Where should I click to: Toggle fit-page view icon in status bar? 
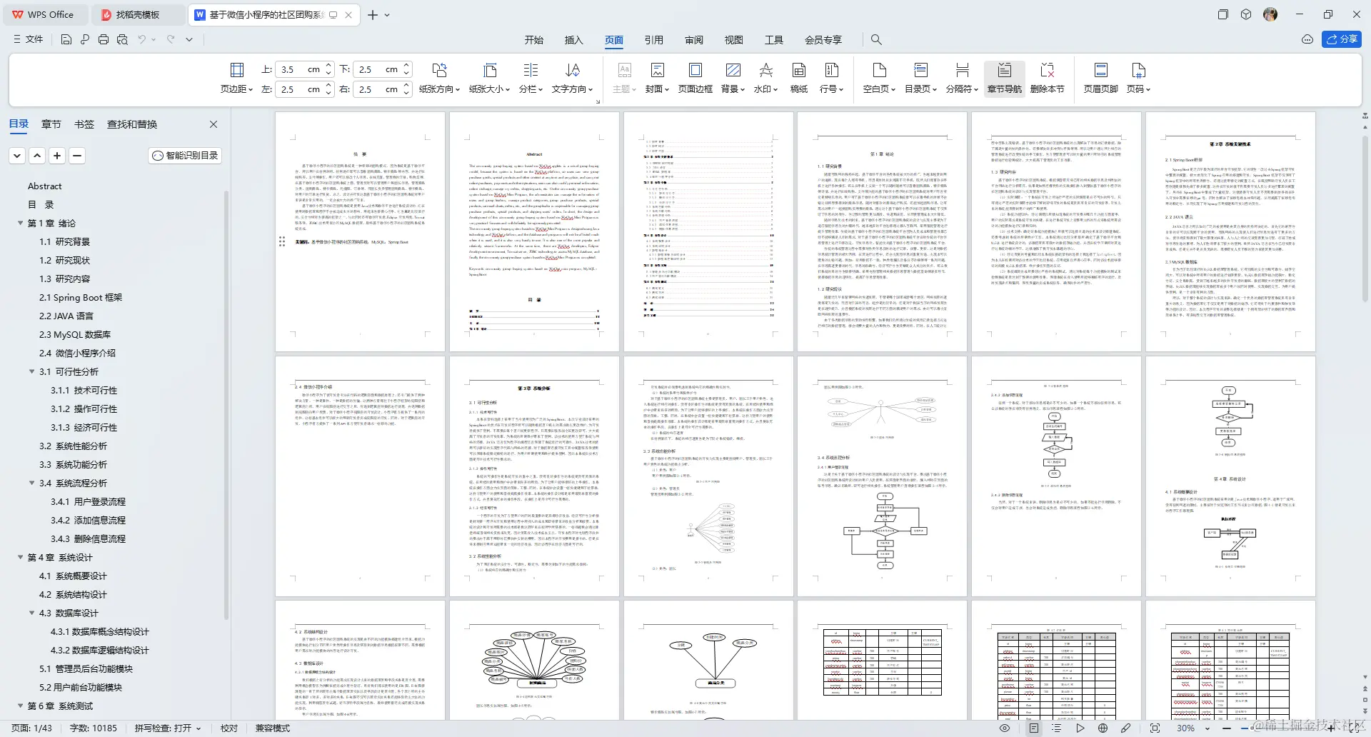pyautogui.click(x=1155, y=728)
